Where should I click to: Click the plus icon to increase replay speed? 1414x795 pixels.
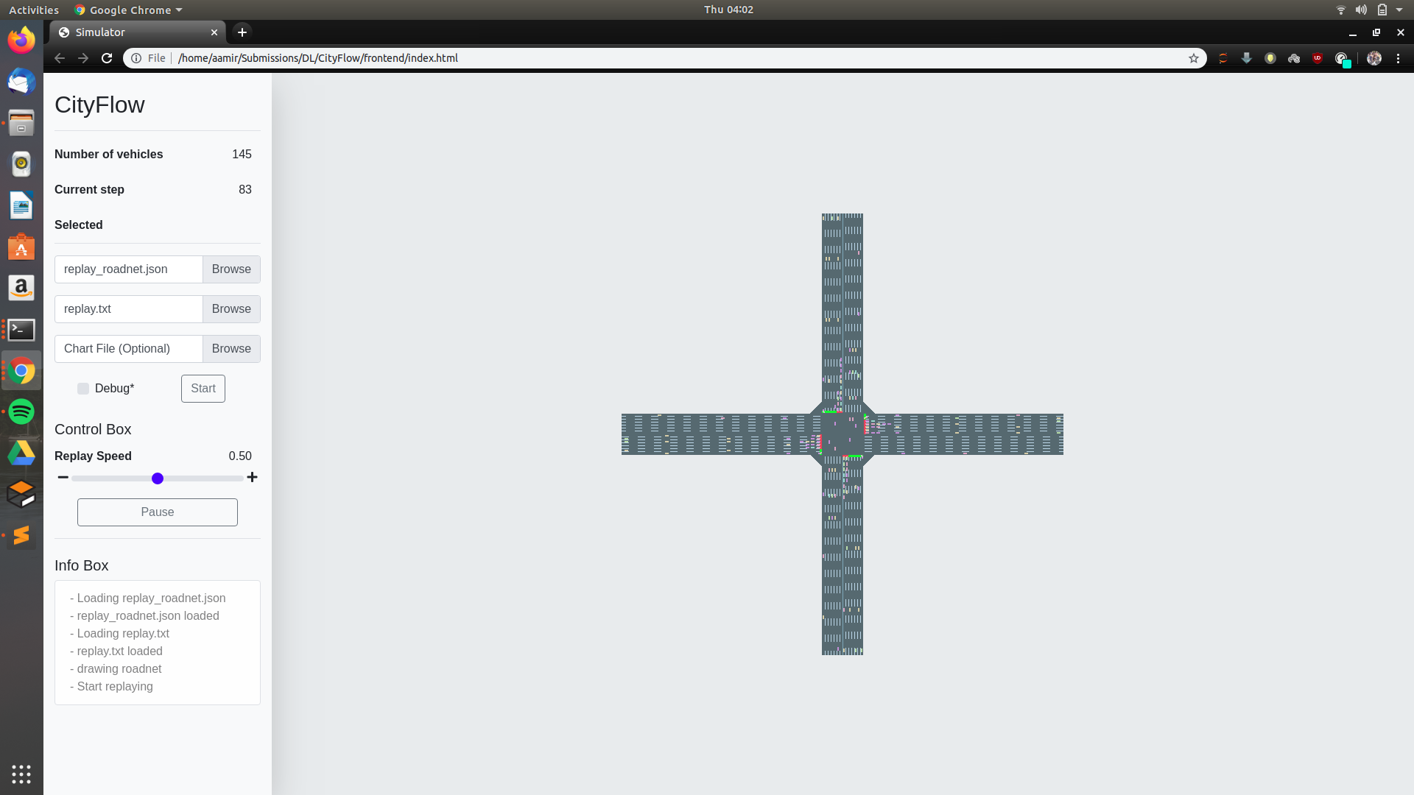[x=252, y=478]
